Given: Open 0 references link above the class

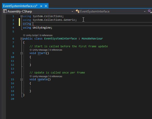Looking at the screenshot, I should [46, 35].
